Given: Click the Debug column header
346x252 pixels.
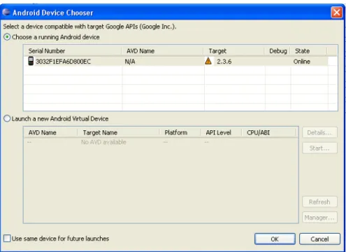Looking at the screenshot, I should pos(277,51).
